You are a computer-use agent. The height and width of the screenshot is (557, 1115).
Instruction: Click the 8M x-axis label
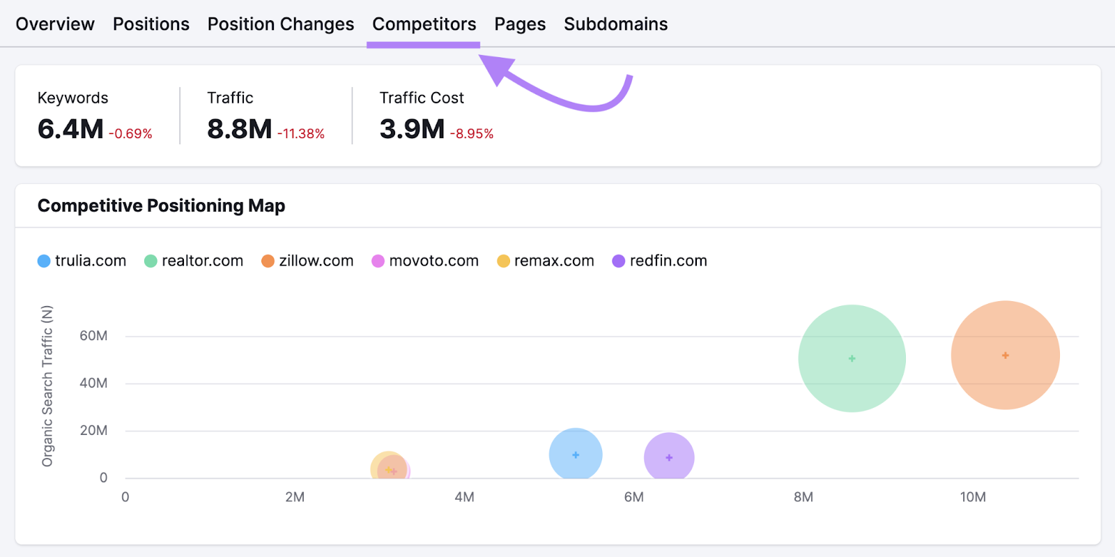click(803, 497)
